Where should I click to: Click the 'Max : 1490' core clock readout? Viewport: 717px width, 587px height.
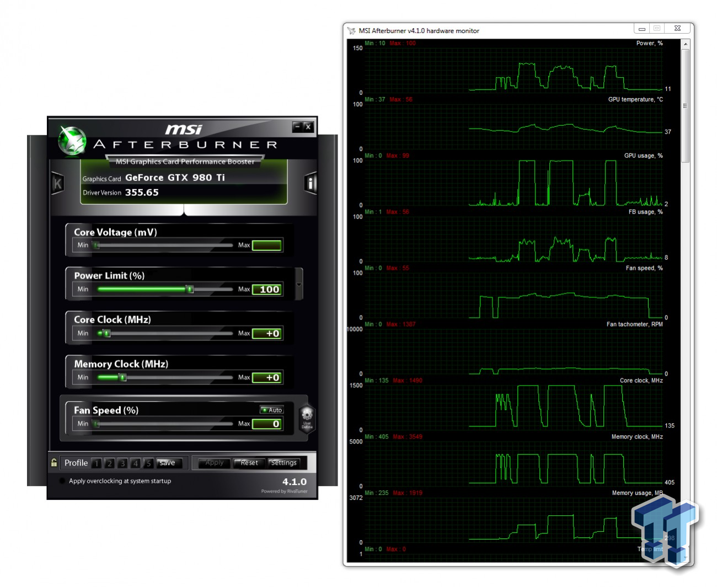408,381
